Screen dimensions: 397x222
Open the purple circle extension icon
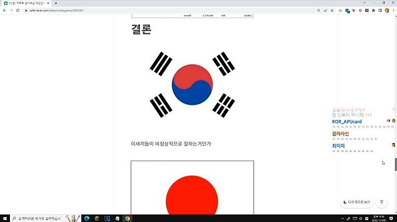(x=360, y=10)
